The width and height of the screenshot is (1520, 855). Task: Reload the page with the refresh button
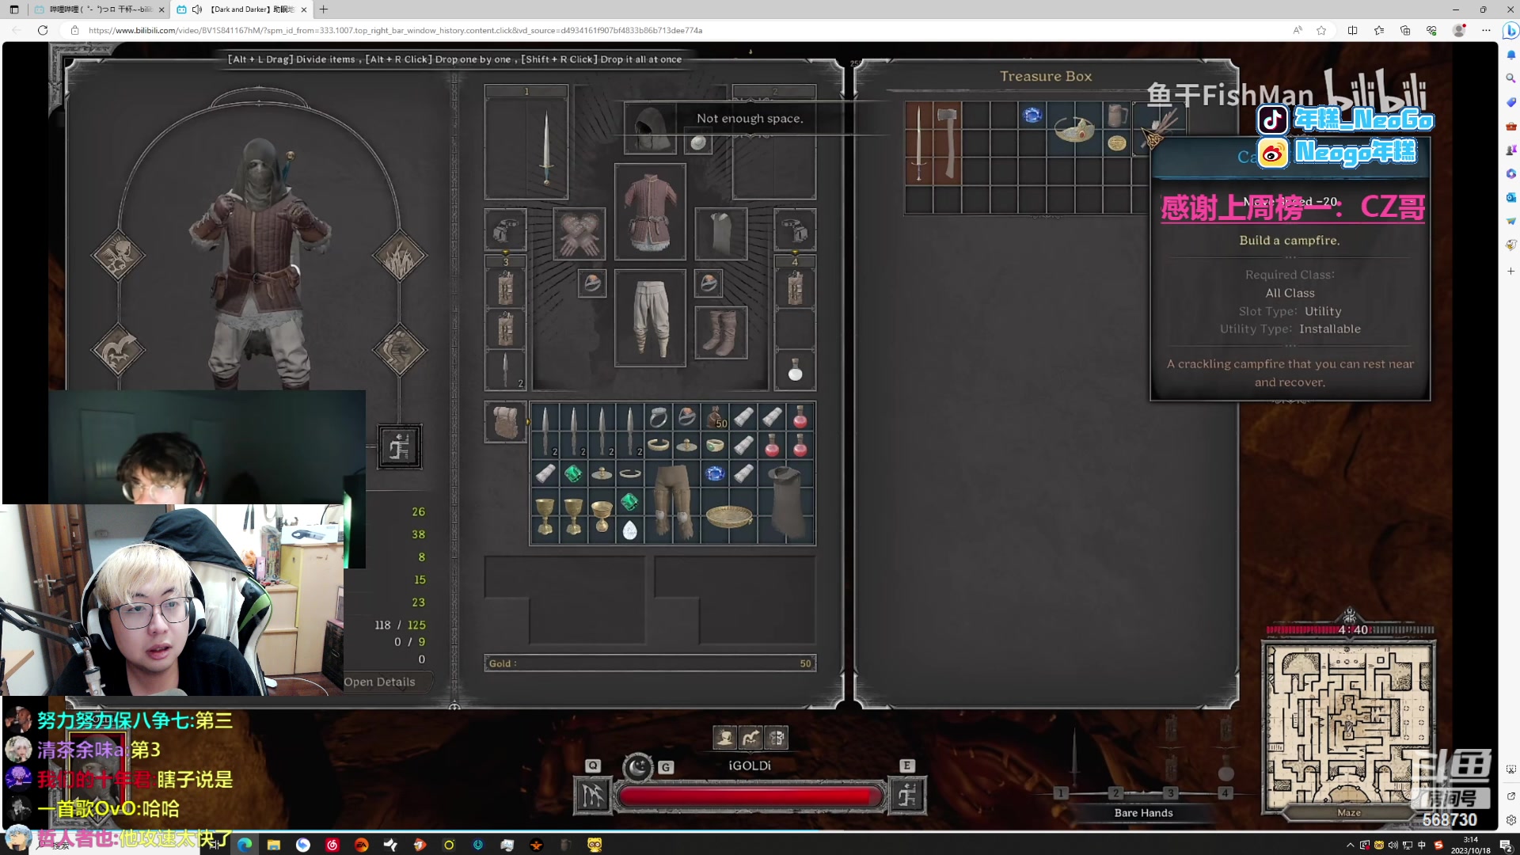[x=43, y=30]
